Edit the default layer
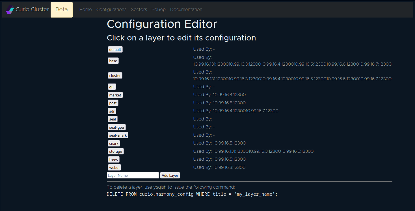The height and width of the screenshot is (211, 415). tap(115, 49)
